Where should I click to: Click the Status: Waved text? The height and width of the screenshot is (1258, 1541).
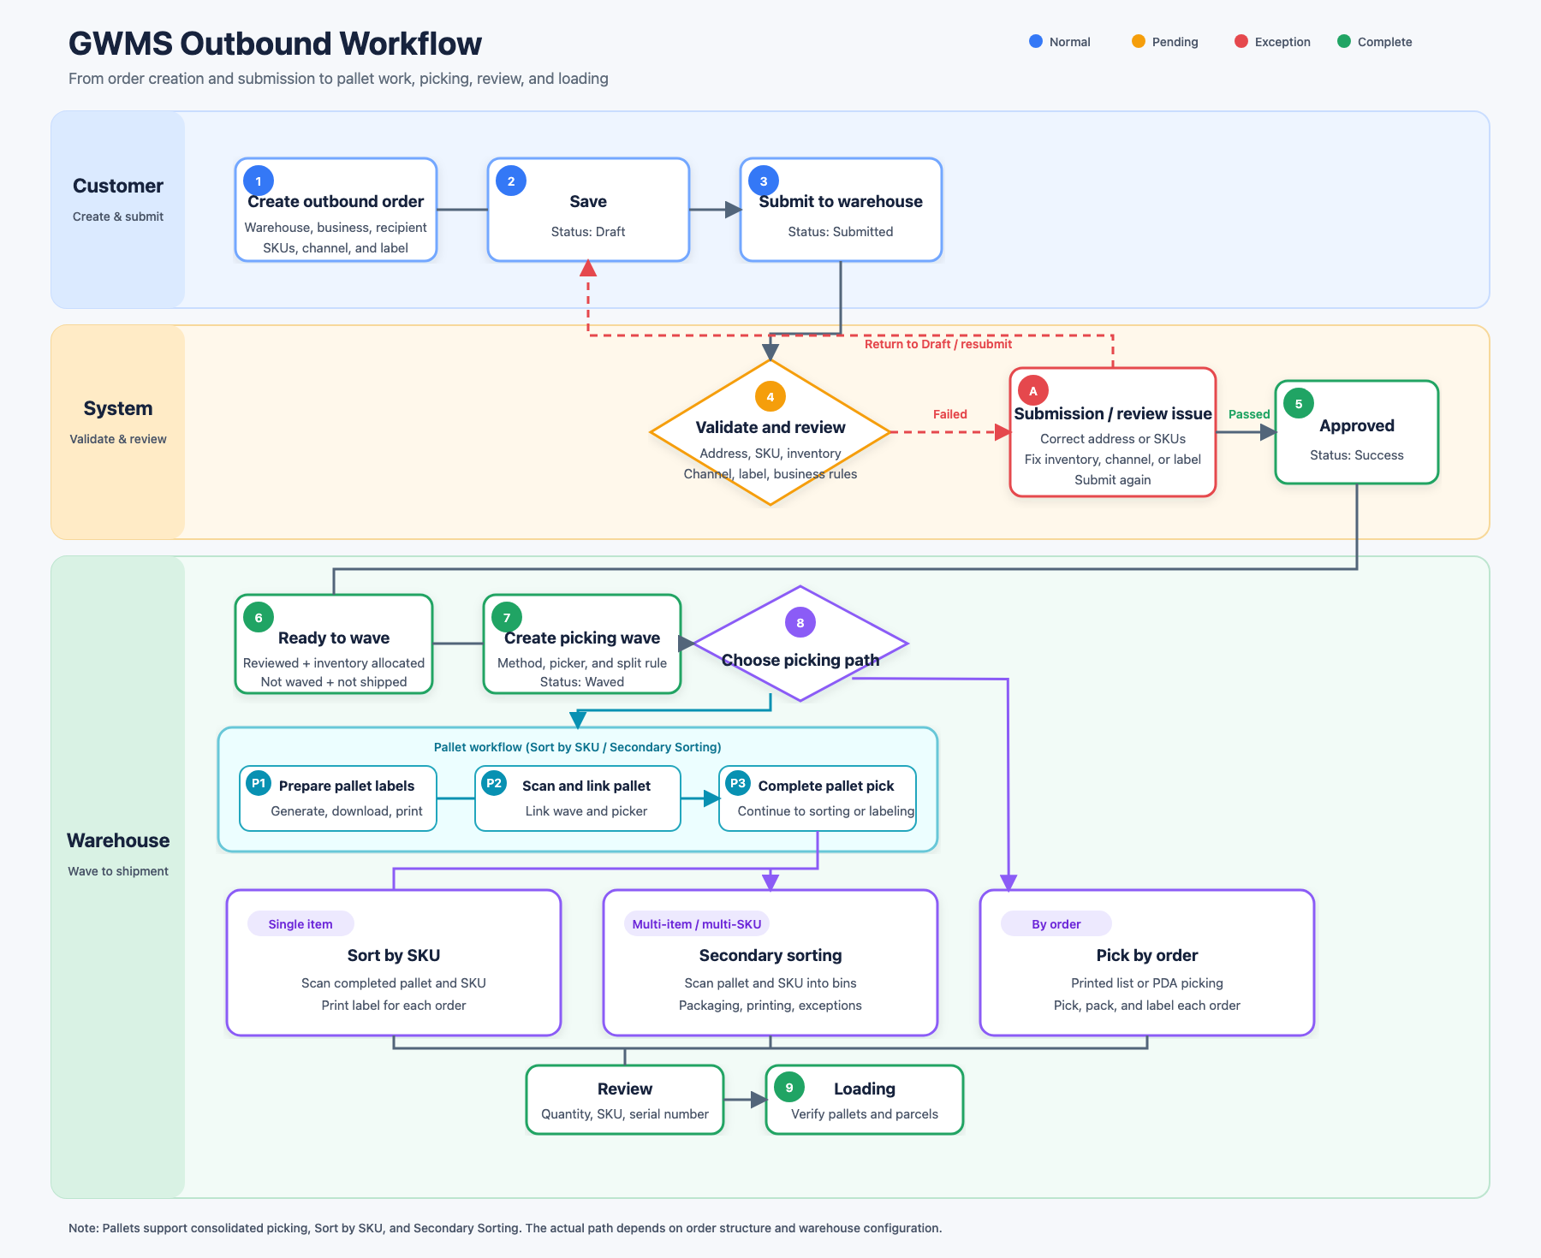point(582,682)
